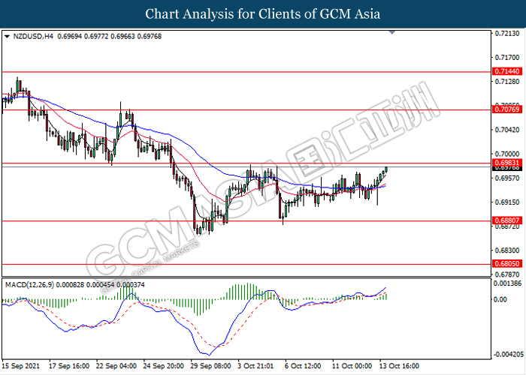Click the 11 Oct 00:00 time label
This screenshot has width=526, height=375.
tap(352, 366)
